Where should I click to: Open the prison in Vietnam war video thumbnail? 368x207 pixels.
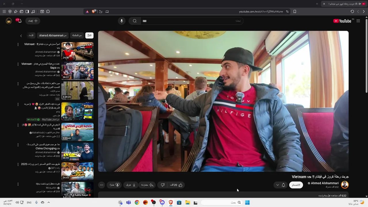(77, 51)
